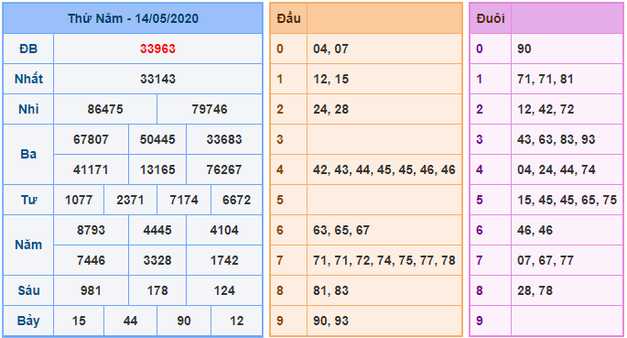
Task: Click the Tư prize number 1077
Action: (x=79, y=200)
